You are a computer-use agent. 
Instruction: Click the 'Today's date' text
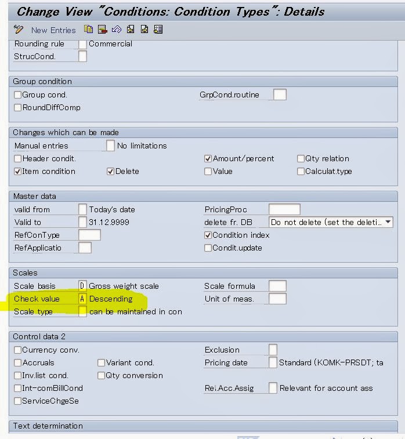(112, 210)
